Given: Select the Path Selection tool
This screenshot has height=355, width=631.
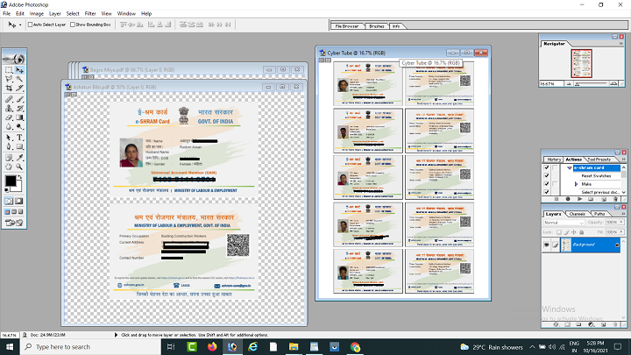Looking at the screenshot, I should 9,138.
